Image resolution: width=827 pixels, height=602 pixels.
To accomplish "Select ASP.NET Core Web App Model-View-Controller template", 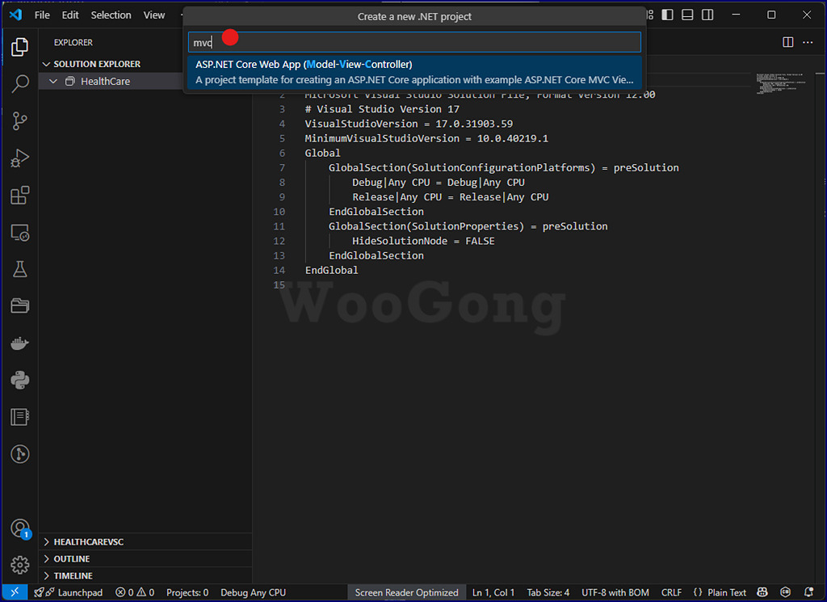I will [414, 72].
